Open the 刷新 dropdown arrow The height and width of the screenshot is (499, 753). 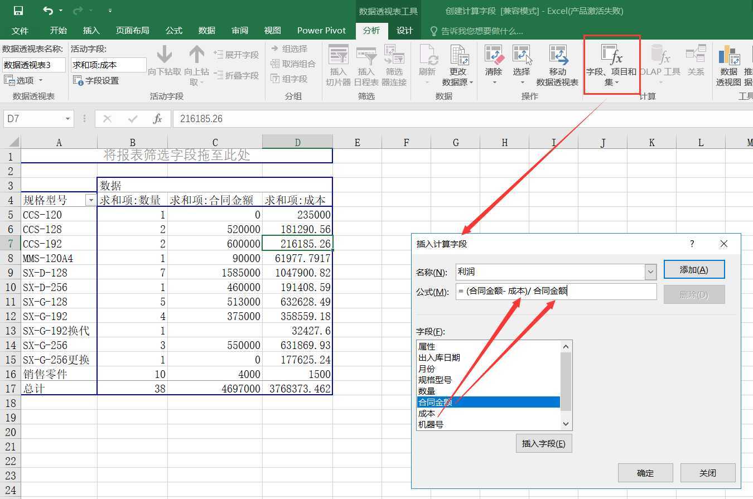[427, 83]
